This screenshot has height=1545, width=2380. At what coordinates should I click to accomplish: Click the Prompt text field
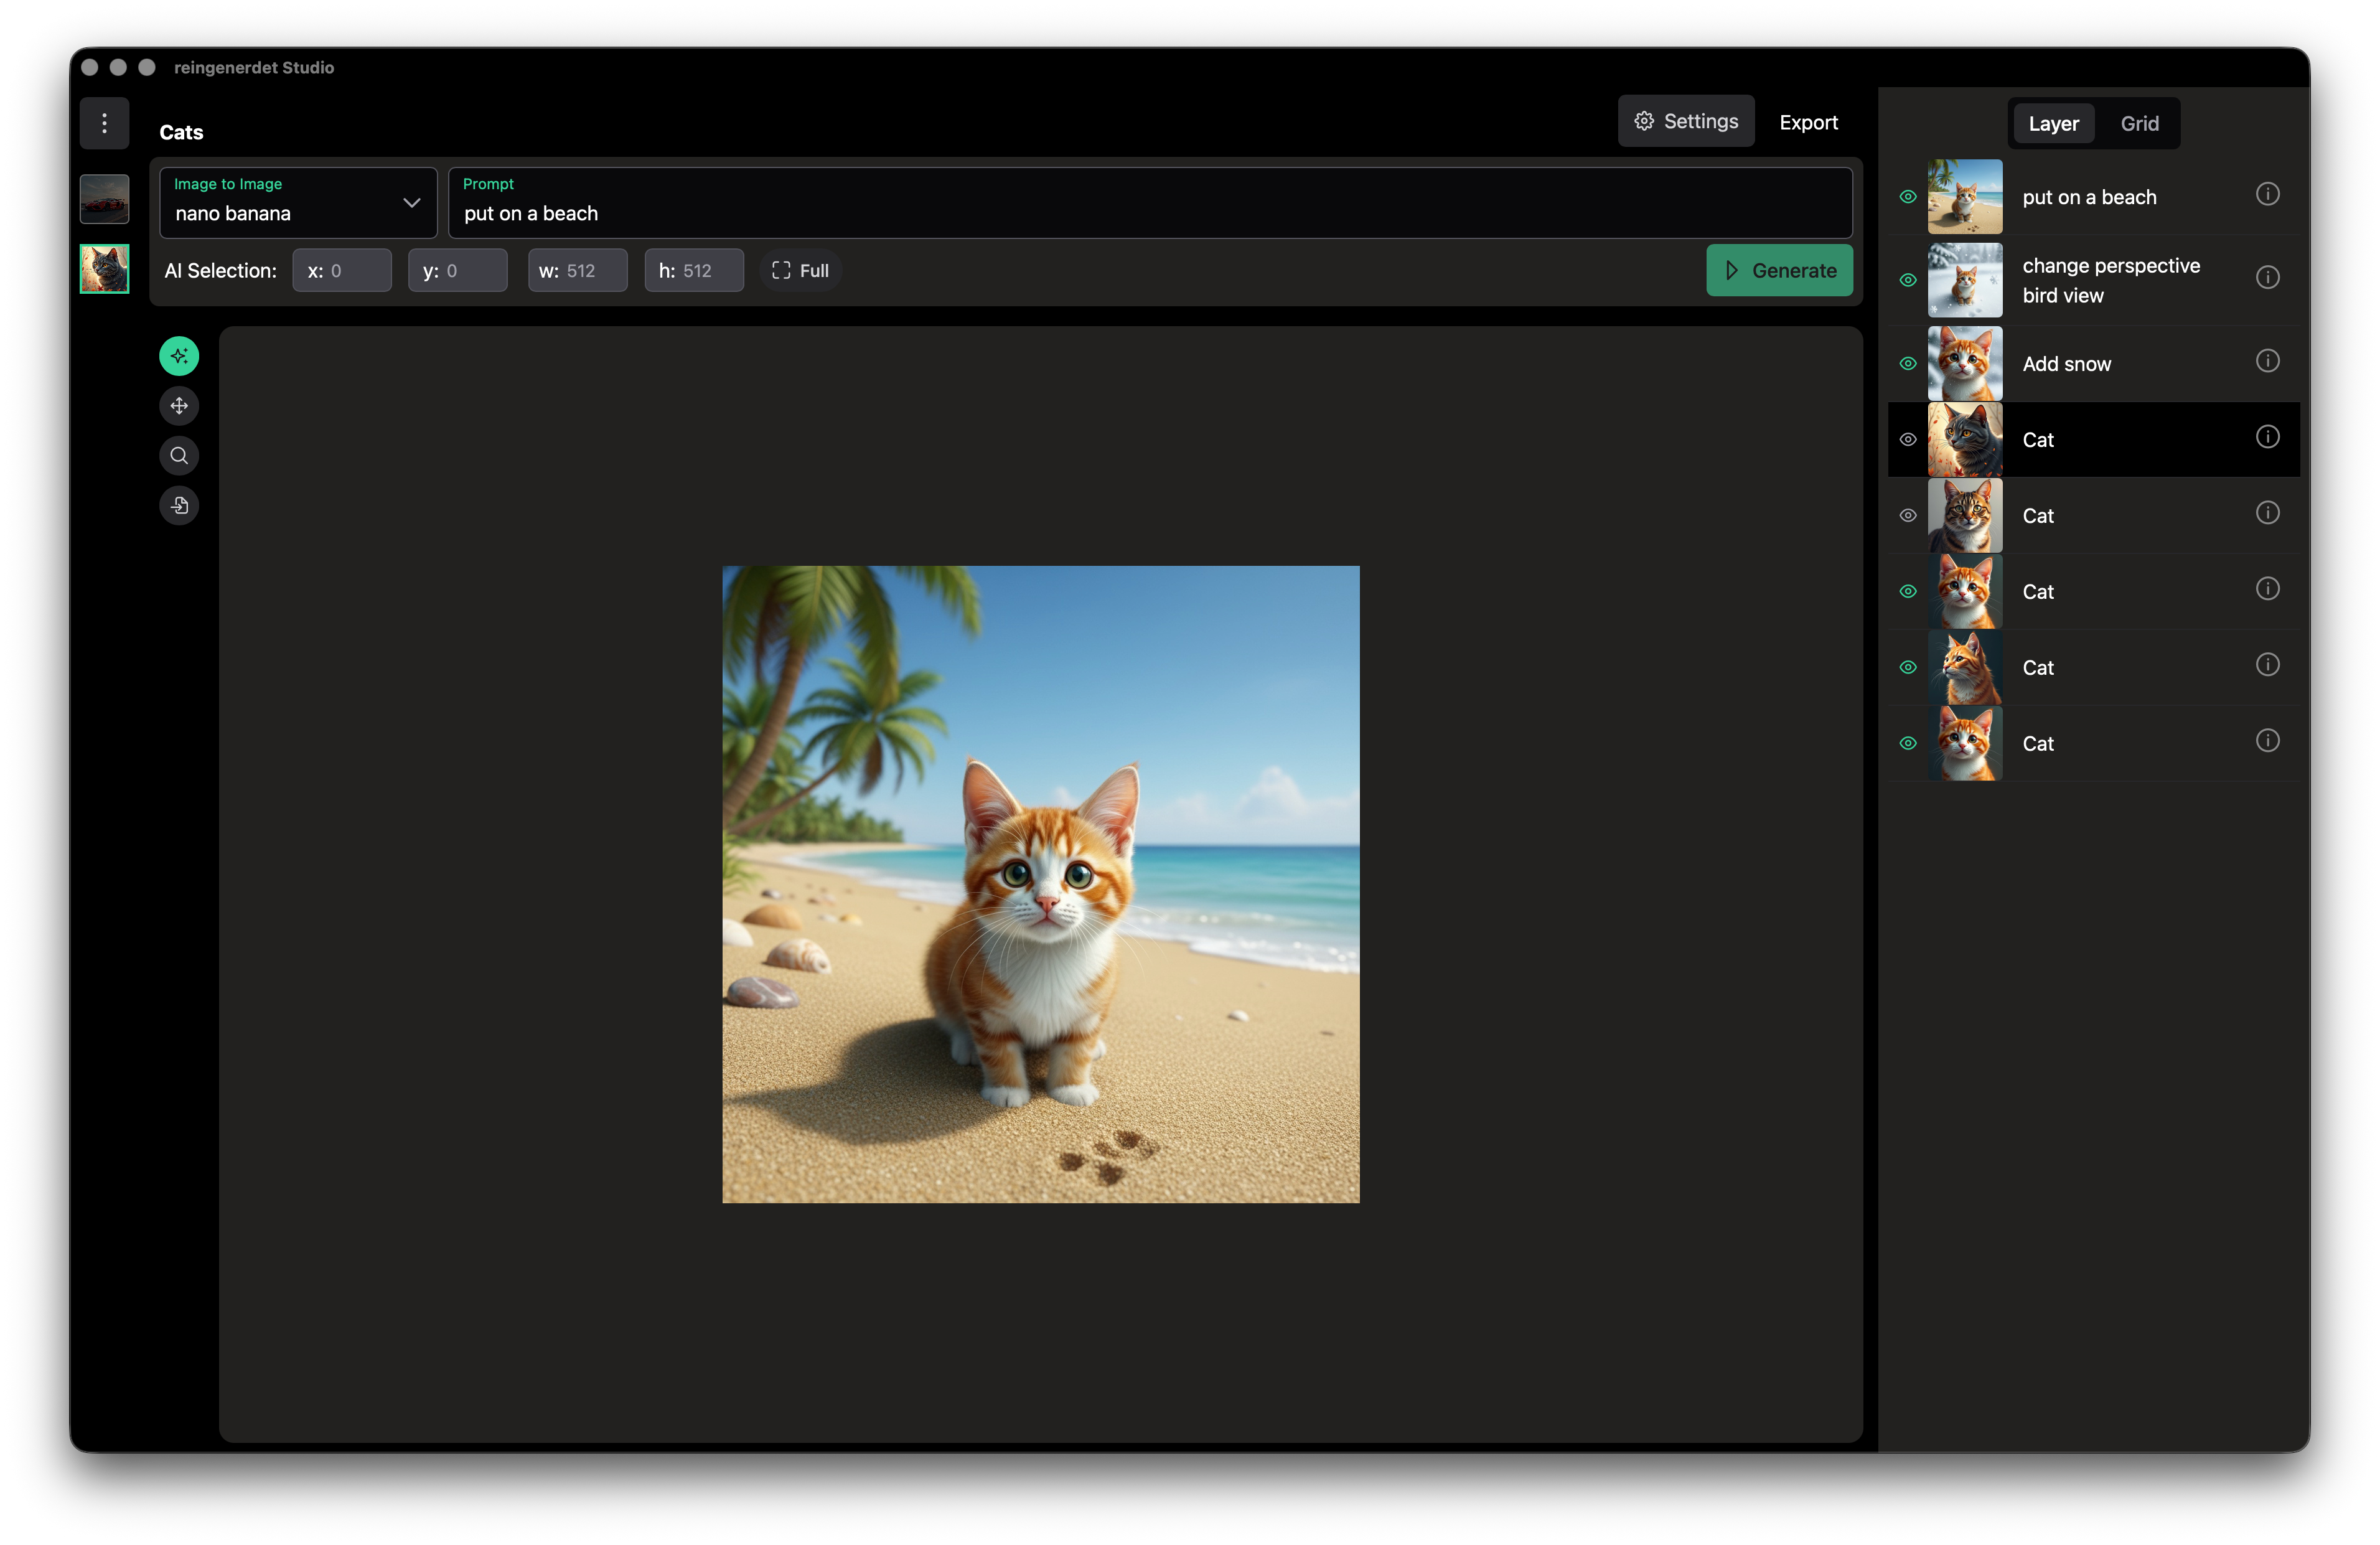pyautogui.click(x=1150, y=214)
